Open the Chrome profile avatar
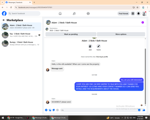 (x=143, y=7)
